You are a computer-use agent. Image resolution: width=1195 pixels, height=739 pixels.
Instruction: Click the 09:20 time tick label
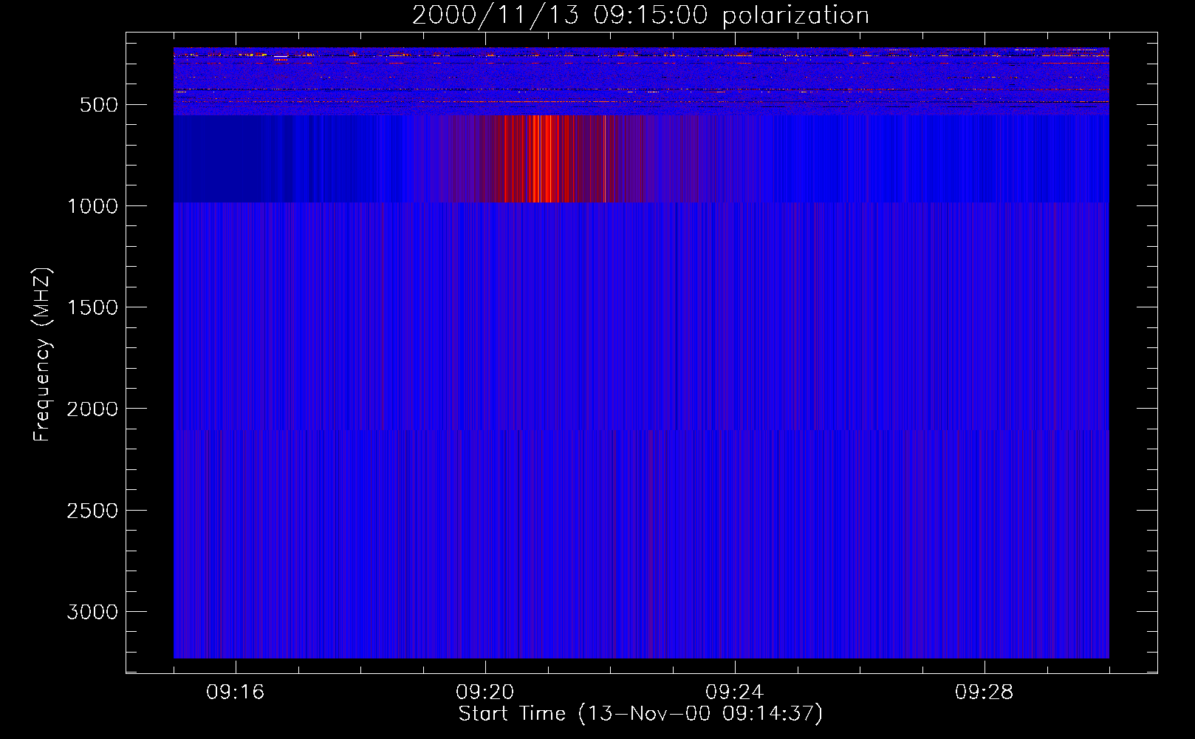pyautogui.click(x=485, y=692)
